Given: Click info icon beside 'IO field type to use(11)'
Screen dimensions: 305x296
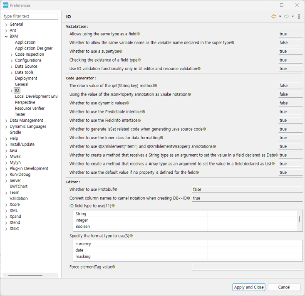Looking at the screenshot, I should (113, 206).
